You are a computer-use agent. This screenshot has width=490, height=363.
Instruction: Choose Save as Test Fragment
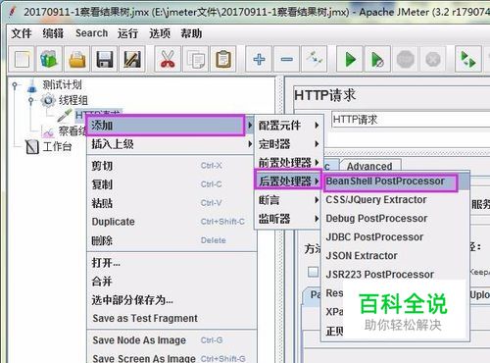171,318
